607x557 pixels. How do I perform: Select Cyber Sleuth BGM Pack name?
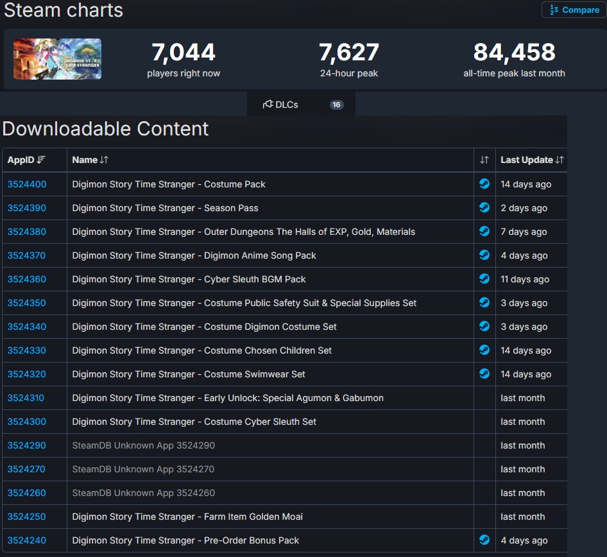(x=189, y=279)
